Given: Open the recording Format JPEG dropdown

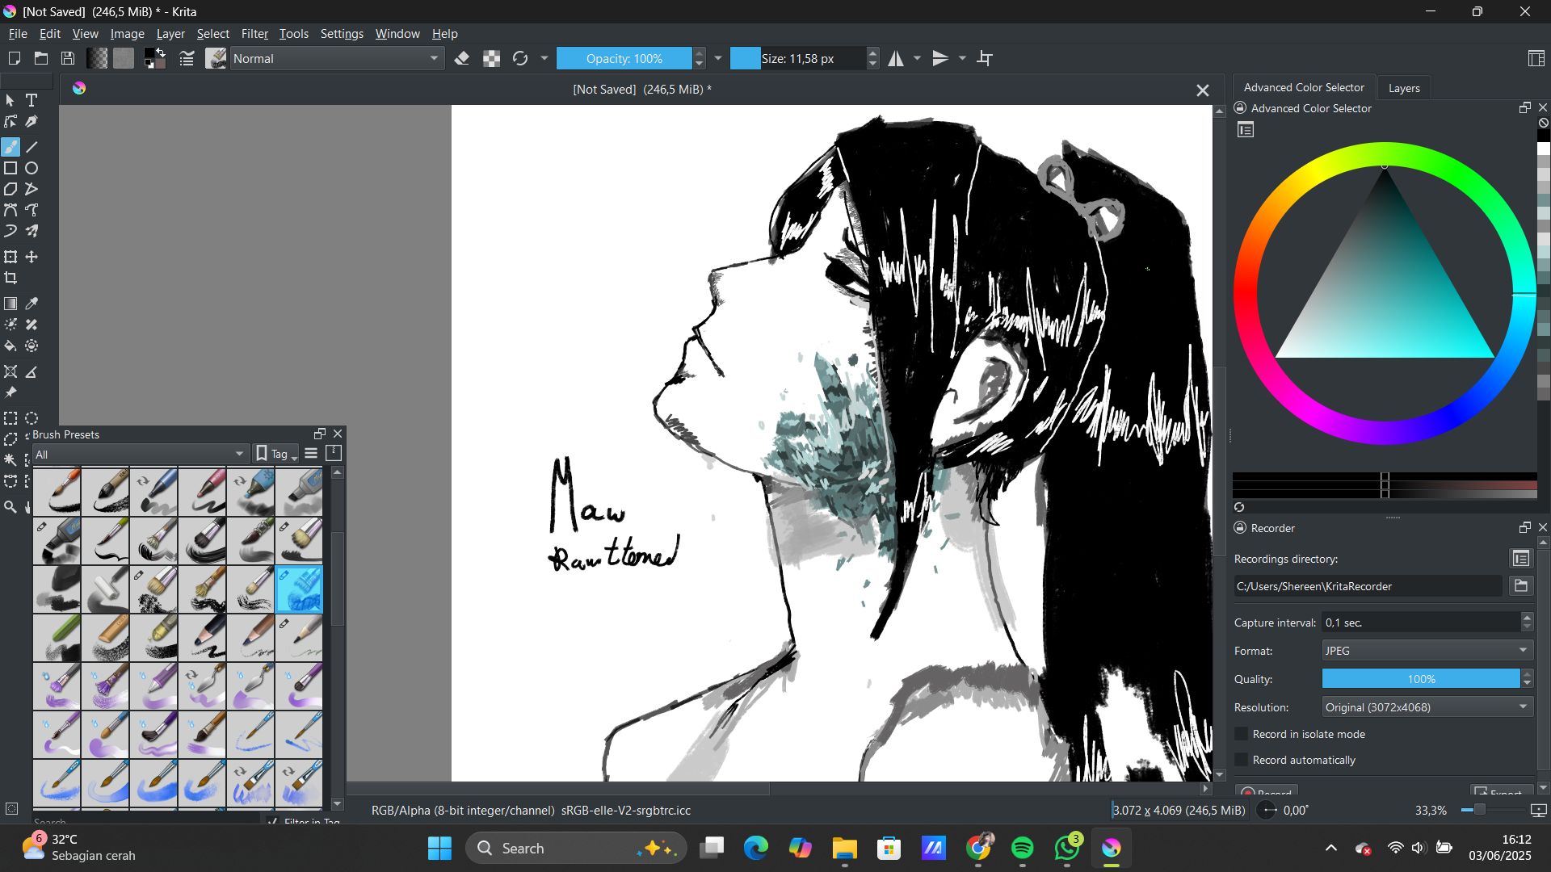Looking at the screenshot, I should [1427, 650].
